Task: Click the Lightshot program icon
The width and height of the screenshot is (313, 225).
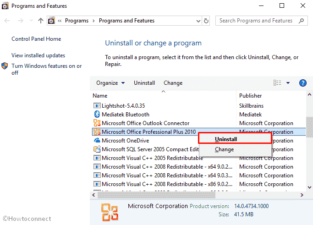Action: (x=97, y=105)
